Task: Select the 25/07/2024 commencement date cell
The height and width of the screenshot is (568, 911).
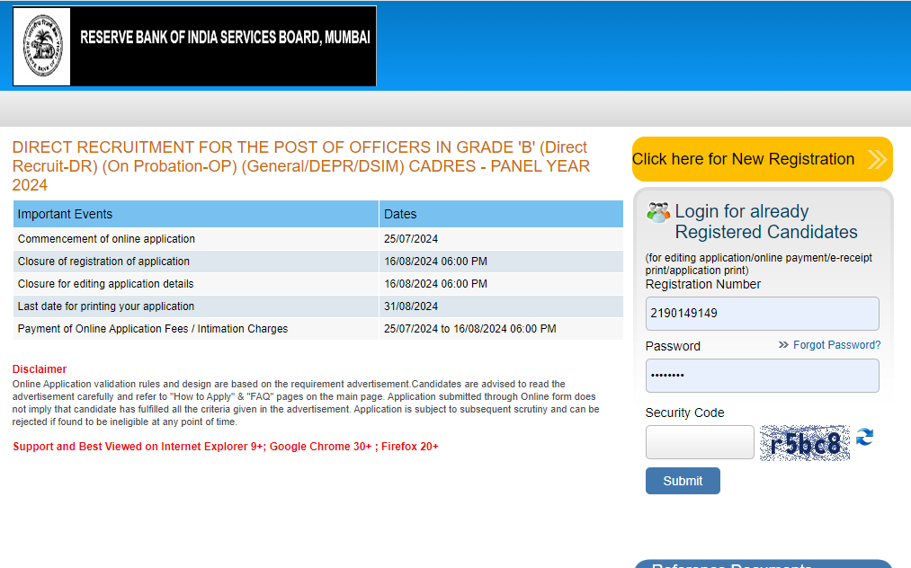Action: pyautogui.click(x=501, y=239)
